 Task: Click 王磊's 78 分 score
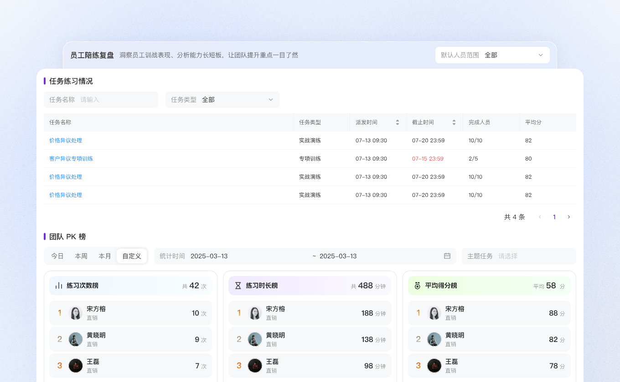click(x=557, y=366)
